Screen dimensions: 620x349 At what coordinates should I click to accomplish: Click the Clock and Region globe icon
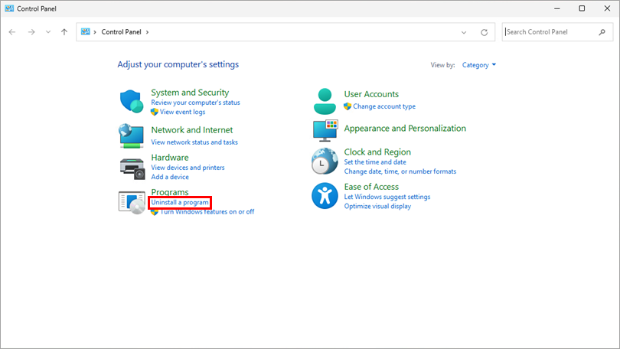[x=325, y=161]
